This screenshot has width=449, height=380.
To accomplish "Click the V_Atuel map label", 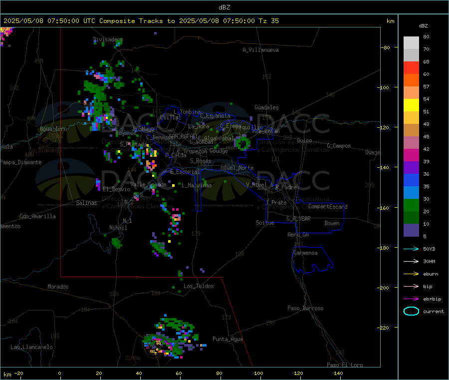I will click(256, 185).
